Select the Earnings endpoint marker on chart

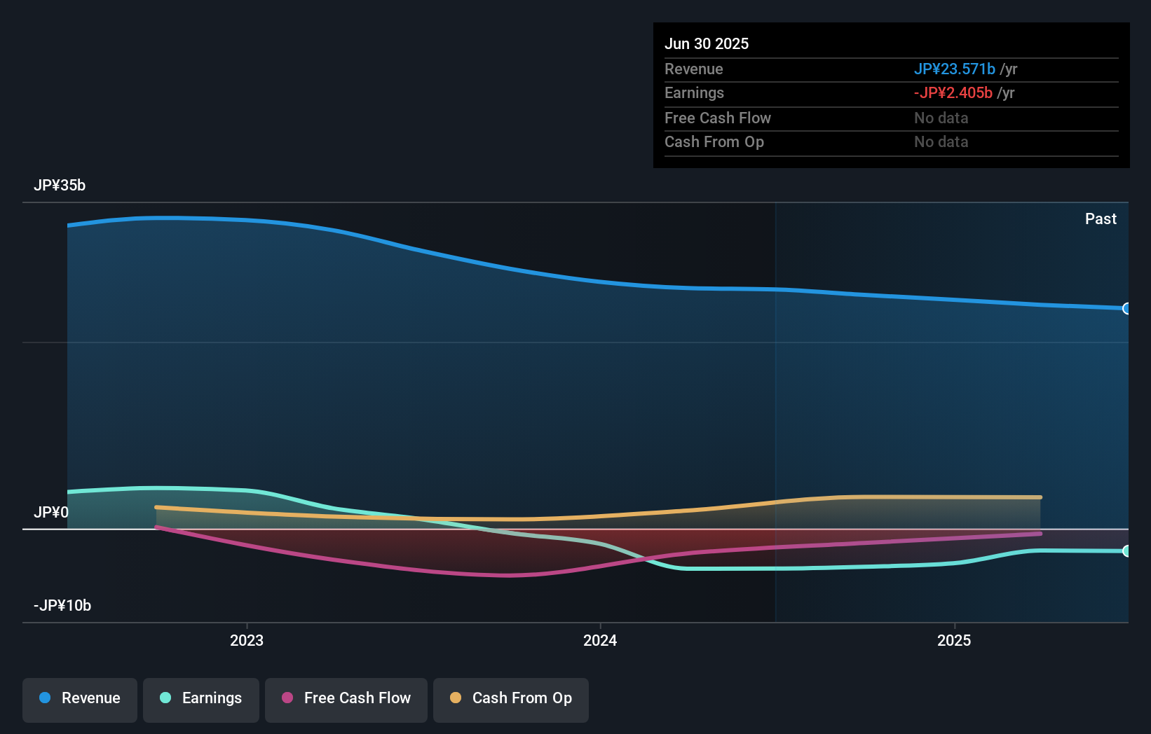click(x=1127, y=551)
